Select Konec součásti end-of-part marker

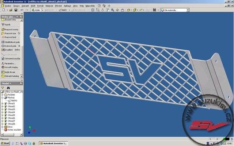click(x=14, y=130)
